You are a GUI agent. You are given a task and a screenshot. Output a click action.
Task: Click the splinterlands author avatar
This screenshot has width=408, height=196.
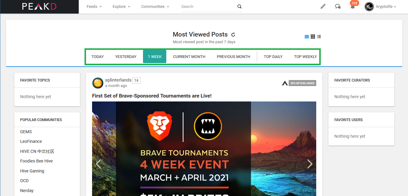pyautogui.click(x=98, y=83)
